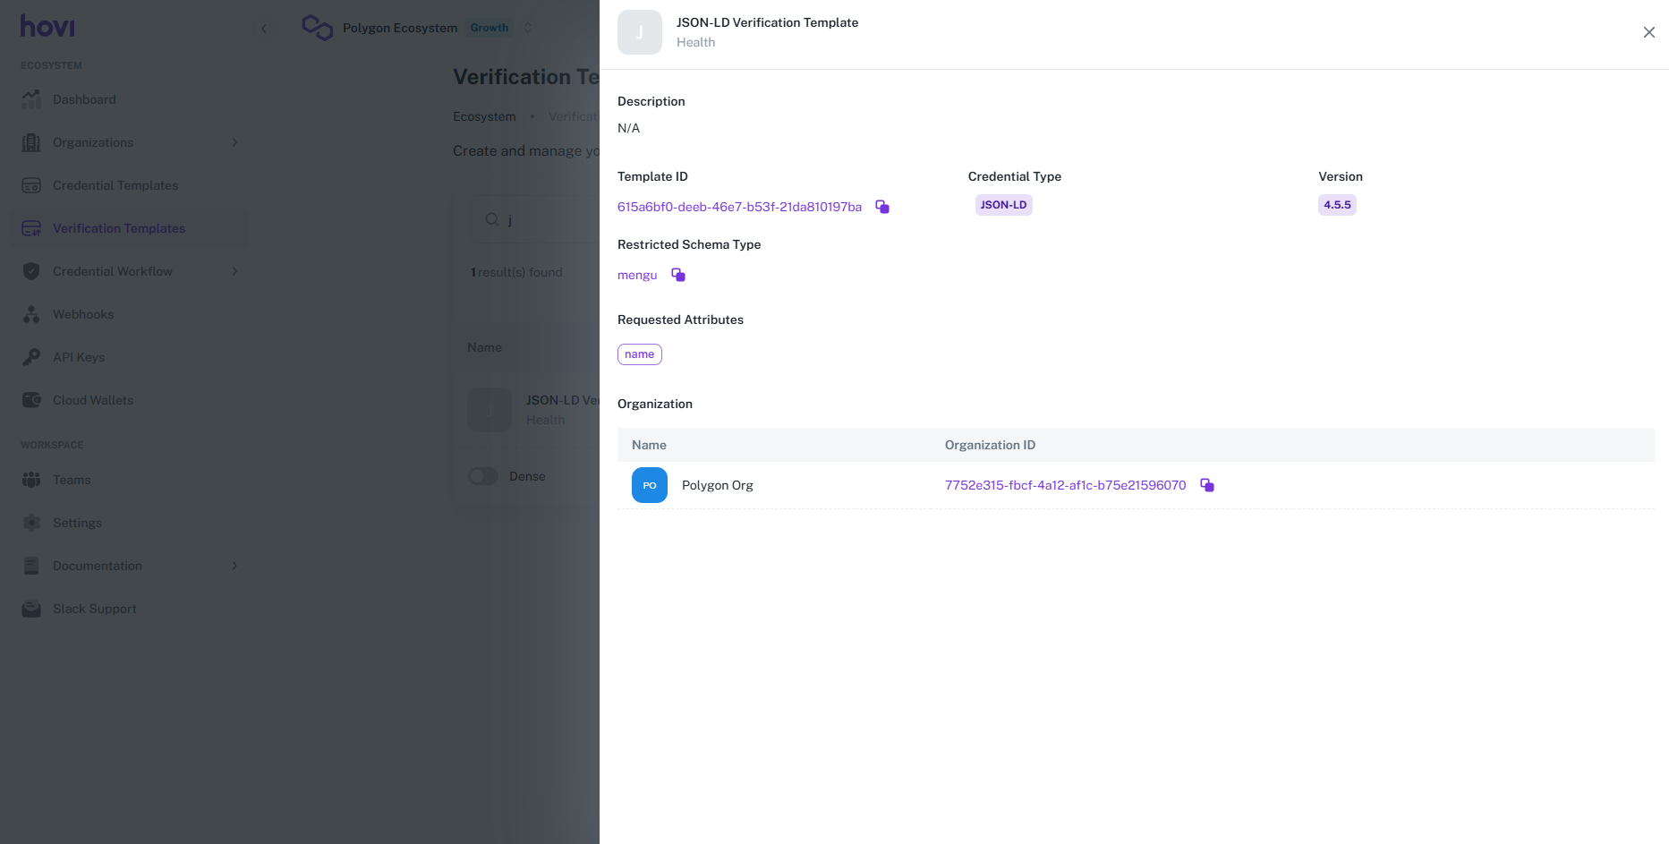Click the name attribute chip
The height and width of the screenshot is (844, 1669).
(x=640, y=354)
